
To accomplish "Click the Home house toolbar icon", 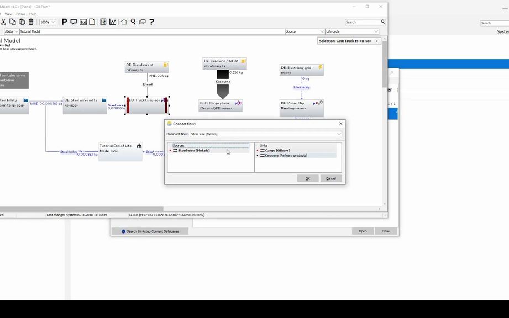I will (x=124, y=22).
